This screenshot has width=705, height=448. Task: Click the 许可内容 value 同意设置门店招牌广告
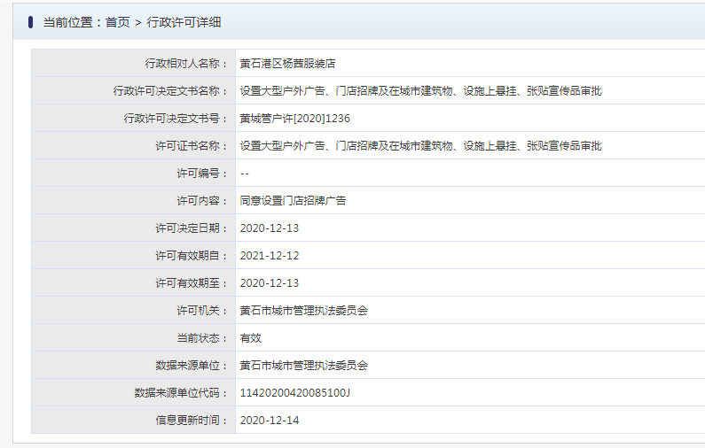click(x=294, y=201)
